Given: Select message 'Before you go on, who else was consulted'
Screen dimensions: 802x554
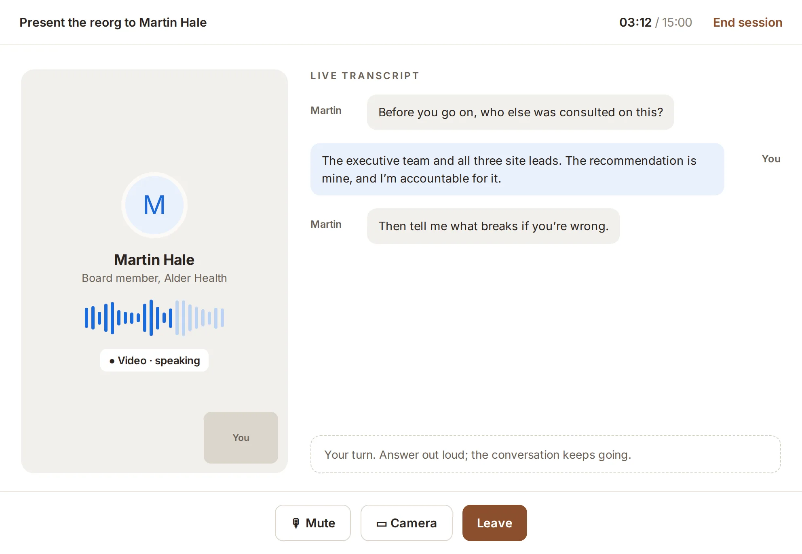Looking at the screenshot, I should pyautogui.click(x=520, y=112).
